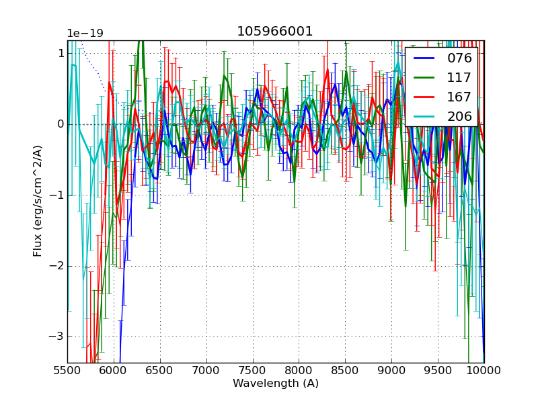The image size is (538, 403).
Task: Click the 1e-19 exponent label
Action: pyautogui.click(x=85, y=34)
